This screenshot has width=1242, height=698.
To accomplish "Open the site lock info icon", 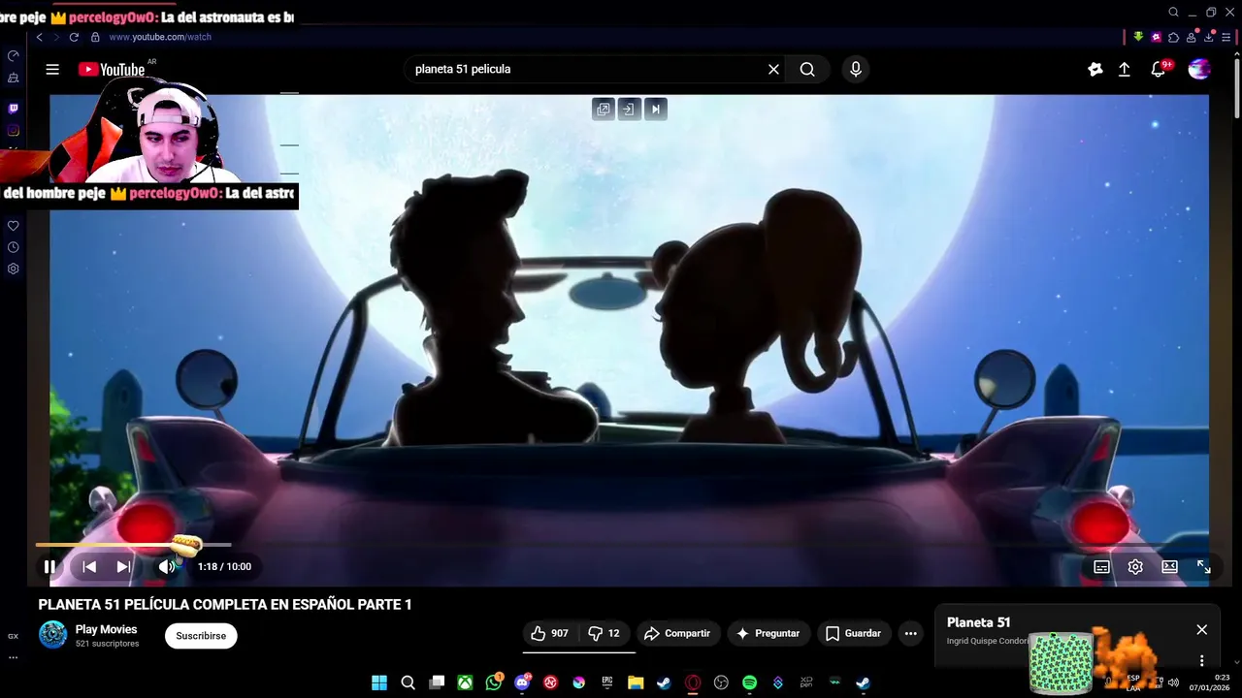I will (95, 37).
